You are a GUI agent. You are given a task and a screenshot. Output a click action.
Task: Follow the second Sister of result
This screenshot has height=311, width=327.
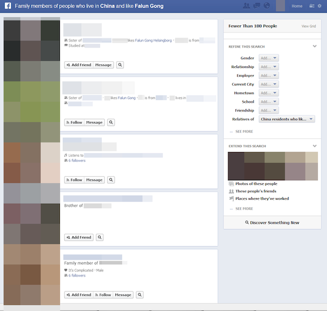click(x=74, y=122)
